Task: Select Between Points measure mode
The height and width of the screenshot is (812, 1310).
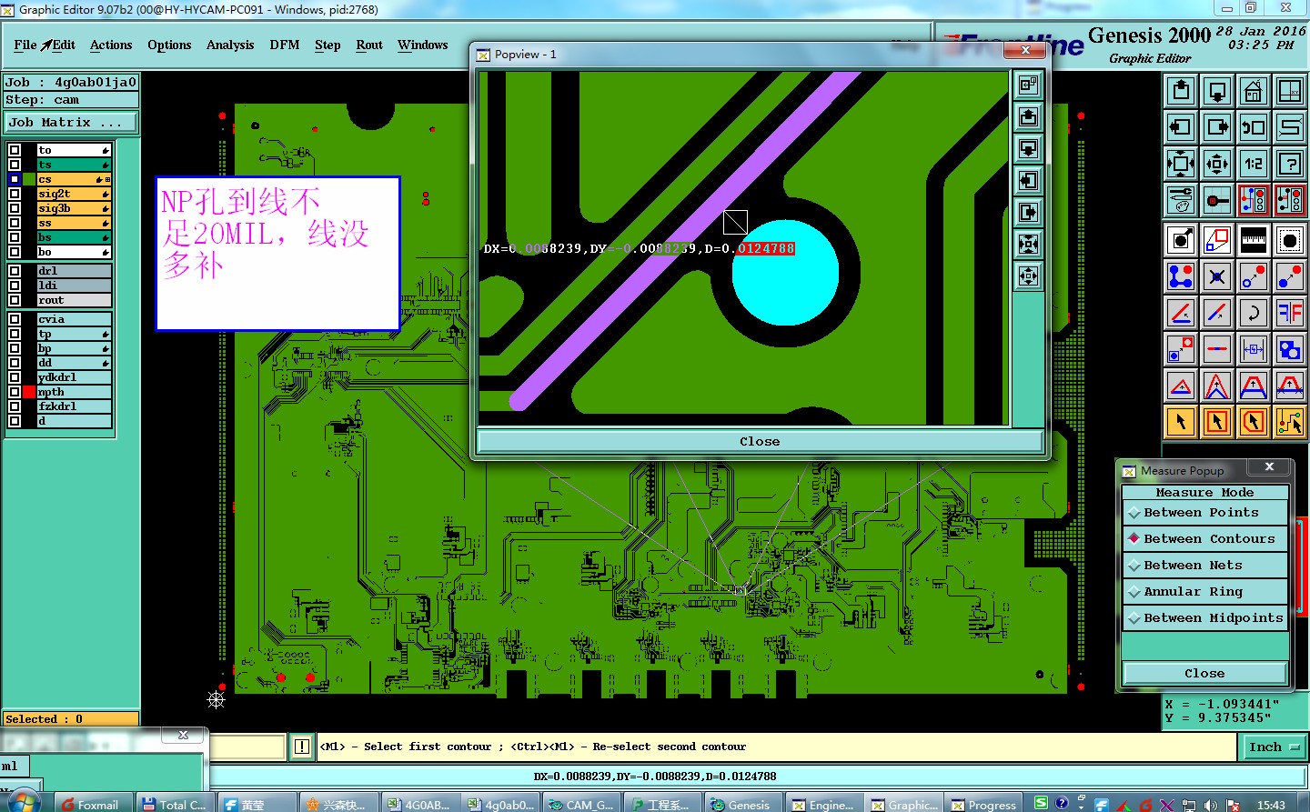Action: [1204, 513]
